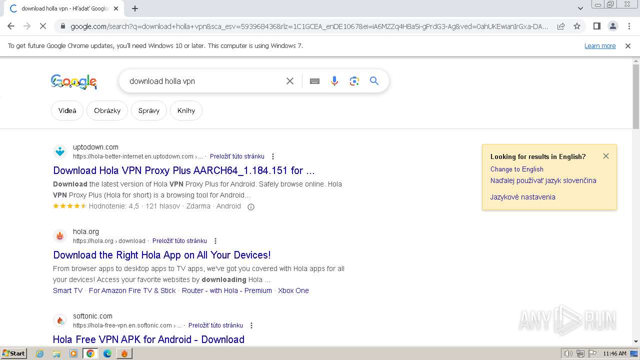Click the browser back arrow
This screenshot has width=640, height=360.
coord(11,26)
